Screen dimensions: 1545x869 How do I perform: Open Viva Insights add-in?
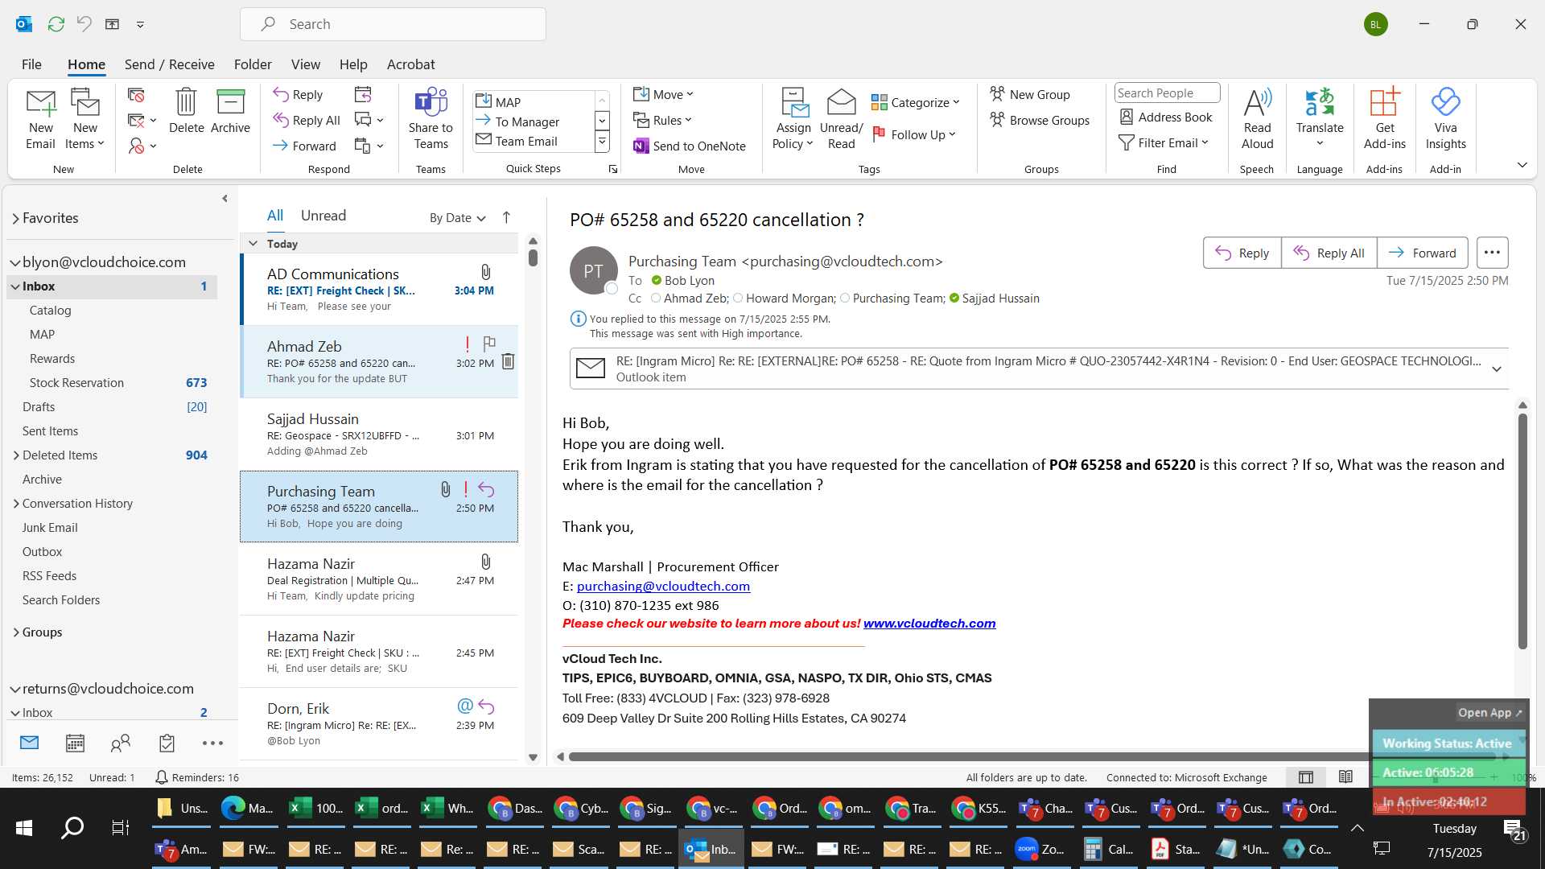1445,119
